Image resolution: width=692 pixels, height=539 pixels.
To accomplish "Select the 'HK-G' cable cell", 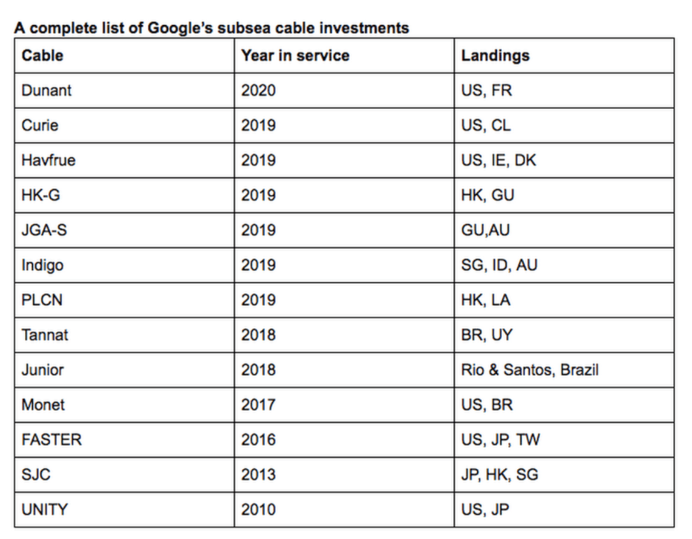I will (41, 195).
